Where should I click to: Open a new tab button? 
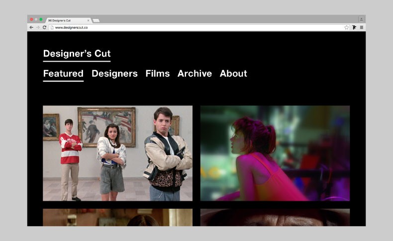[x=96, y=20]
